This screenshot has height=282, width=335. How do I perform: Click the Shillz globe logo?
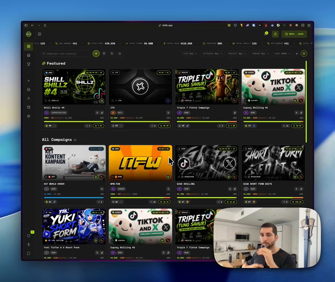pos(28,34)
